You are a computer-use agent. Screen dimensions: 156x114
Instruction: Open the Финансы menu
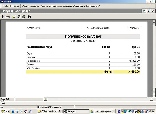click(67, 6)
